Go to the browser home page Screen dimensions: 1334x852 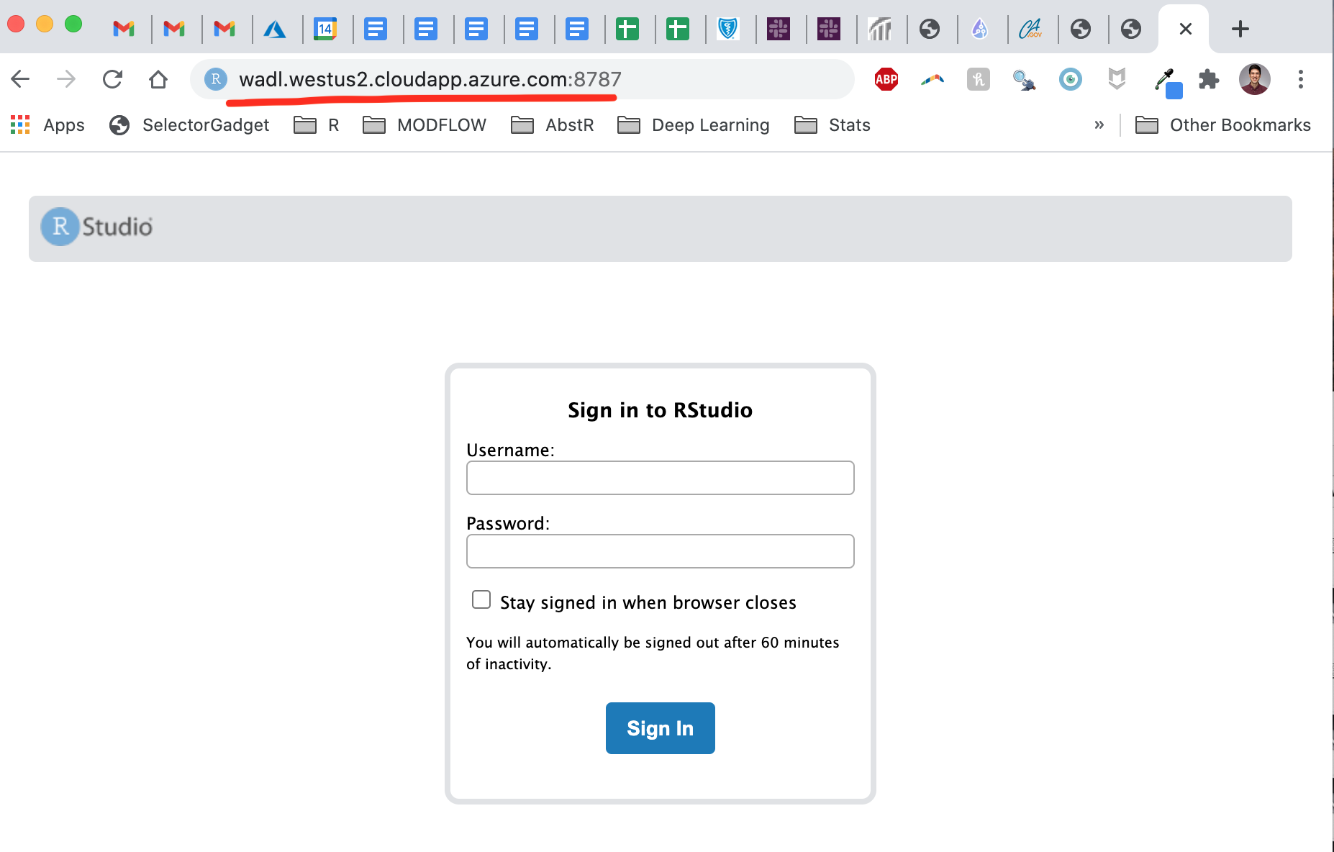158,79
